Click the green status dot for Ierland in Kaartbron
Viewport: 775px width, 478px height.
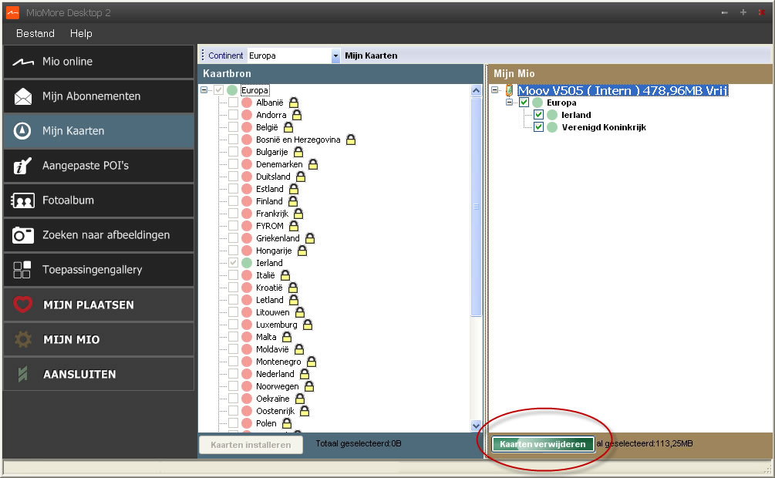coord(247,263)
